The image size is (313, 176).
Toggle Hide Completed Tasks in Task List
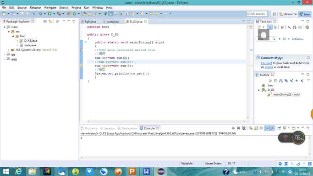[x=289, y=27]
